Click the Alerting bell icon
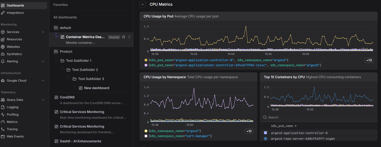Viewport: 381px width, 147px height. [3, 61]
